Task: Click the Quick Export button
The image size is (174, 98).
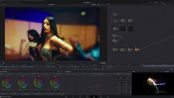Action: click(150, 3)
